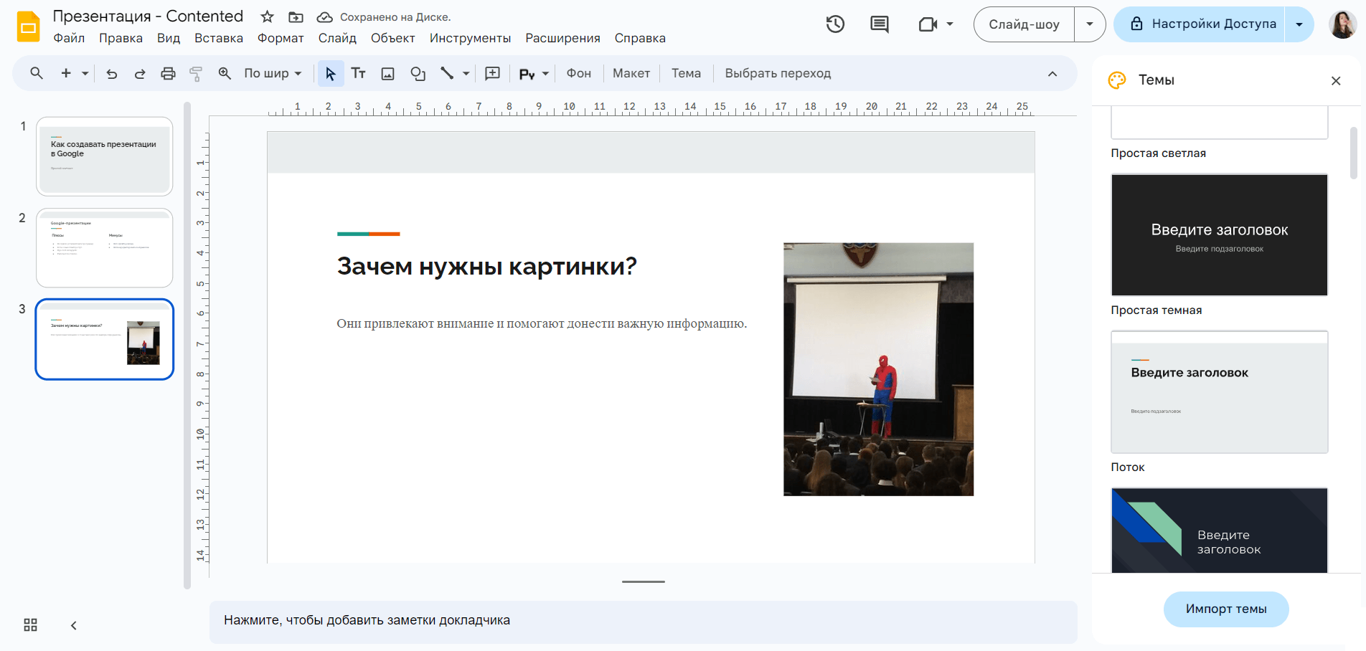This screenshot has width=1366, height=651.
Task: Add new slide plus button
Action: tap(66, 73)
